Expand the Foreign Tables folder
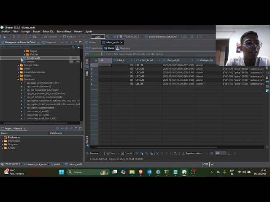The image size is (270, 202). click(18, 65)
